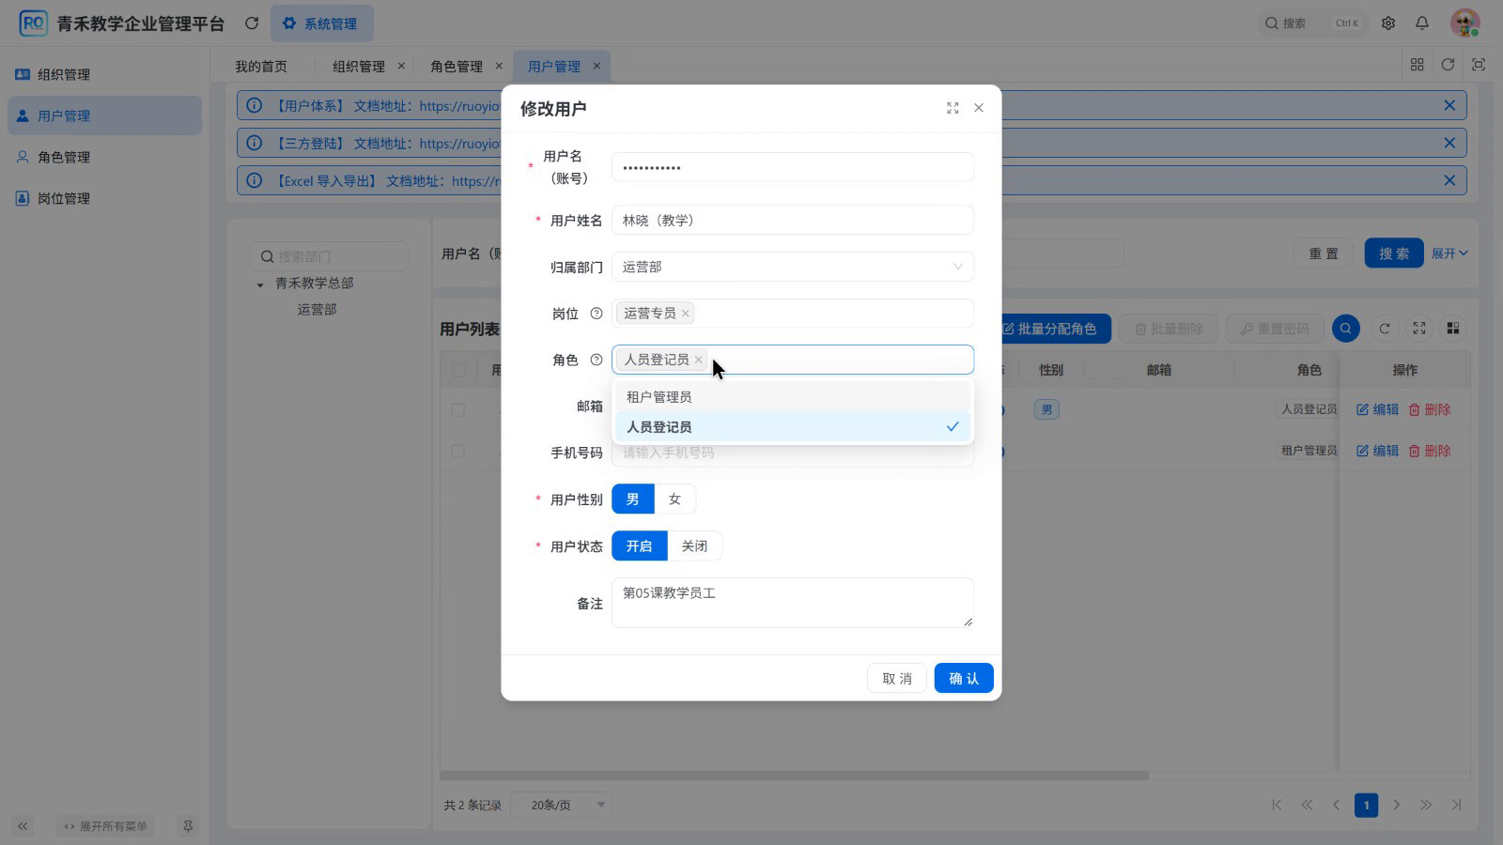Maximize the 修改用户 dialog

pos(953,108)
